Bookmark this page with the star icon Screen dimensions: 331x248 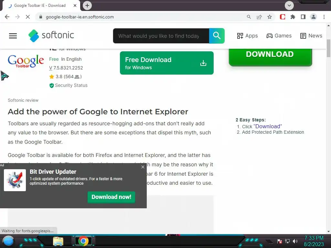click(x=270, y=17)
